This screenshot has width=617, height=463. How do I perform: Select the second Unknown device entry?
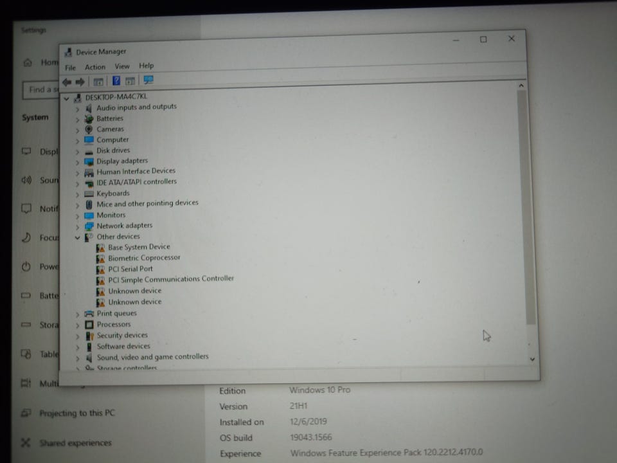tap(134, 302)
